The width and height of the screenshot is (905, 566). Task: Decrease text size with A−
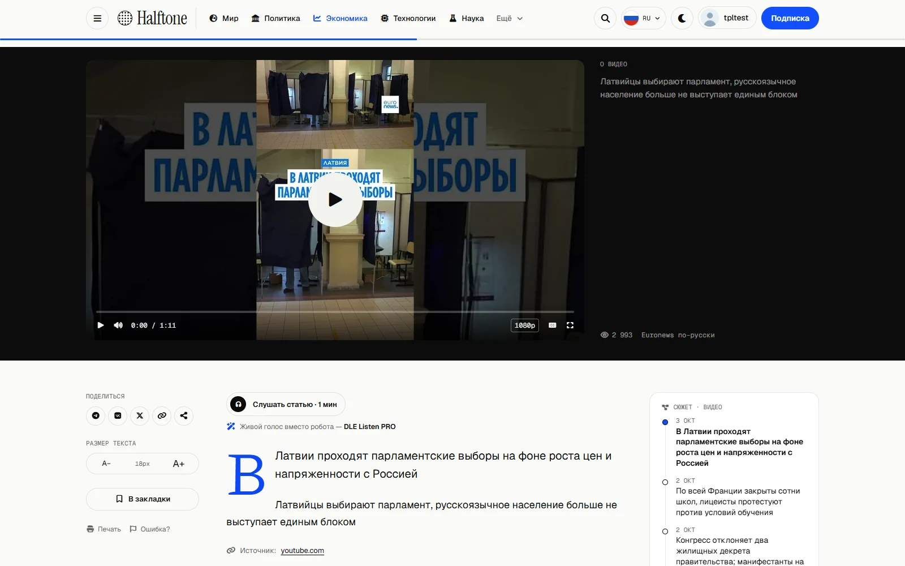coord(106,464)
